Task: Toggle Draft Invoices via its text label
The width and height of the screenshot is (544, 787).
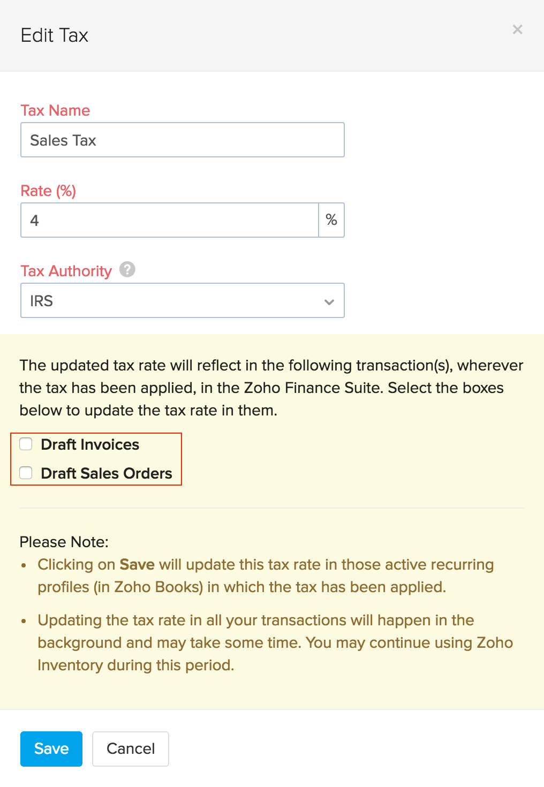Action: click(90, 444)
